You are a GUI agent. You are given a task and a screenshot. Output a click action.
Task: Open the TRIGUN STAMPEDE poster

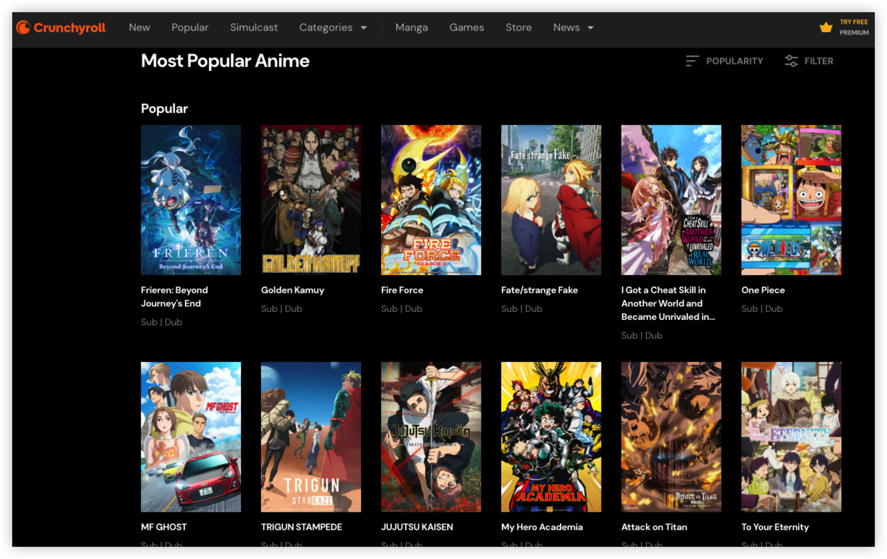[x=311, y=437]
